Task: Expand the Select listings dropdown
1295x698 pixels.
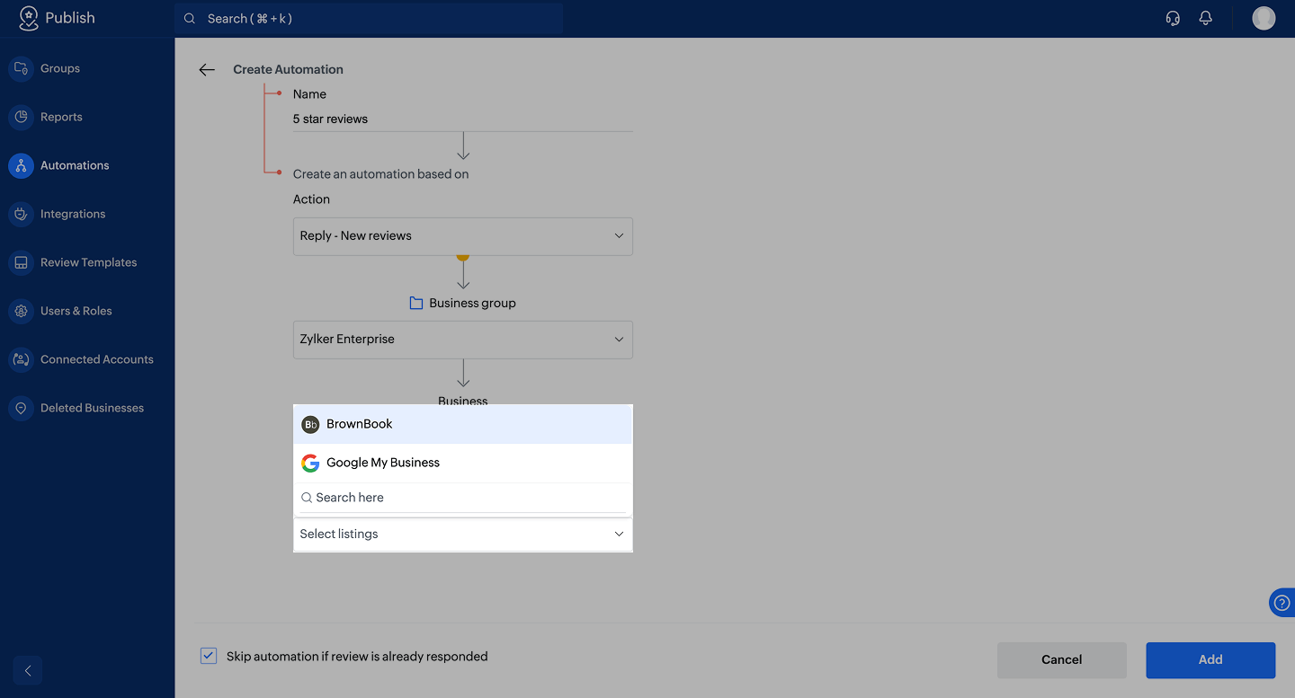Action: pyautogui.click(x=463, y=534)
